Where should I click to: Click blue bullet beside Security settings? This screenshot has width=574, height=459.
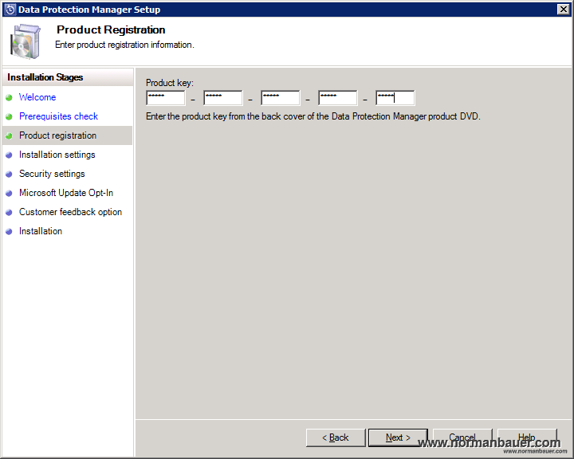(x=9, y=174)
